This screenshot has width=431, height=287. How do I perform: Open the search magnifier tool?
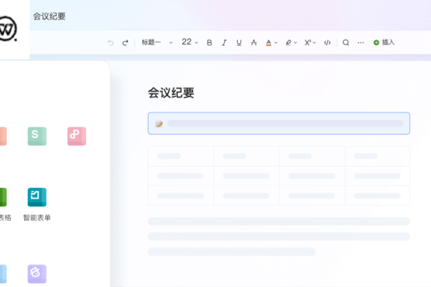346,42
